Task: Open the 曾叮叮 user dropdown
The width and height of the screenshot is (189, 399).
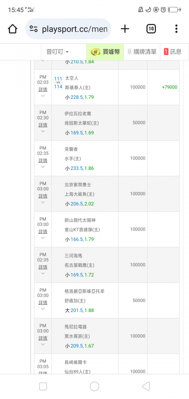Action: pyautogui.click(x=57, y=52)
